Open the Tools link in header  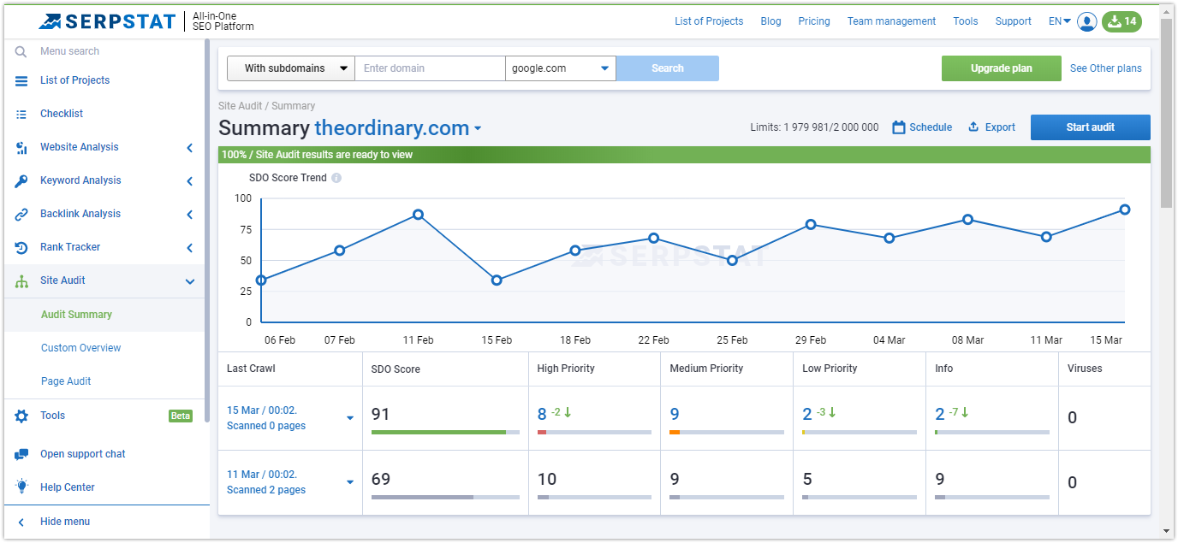pyautogui.click(x=966, y=21)
